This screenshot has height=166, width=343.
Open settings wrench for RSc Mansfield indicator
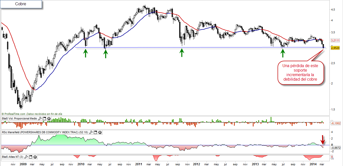[x=91, y=132]
